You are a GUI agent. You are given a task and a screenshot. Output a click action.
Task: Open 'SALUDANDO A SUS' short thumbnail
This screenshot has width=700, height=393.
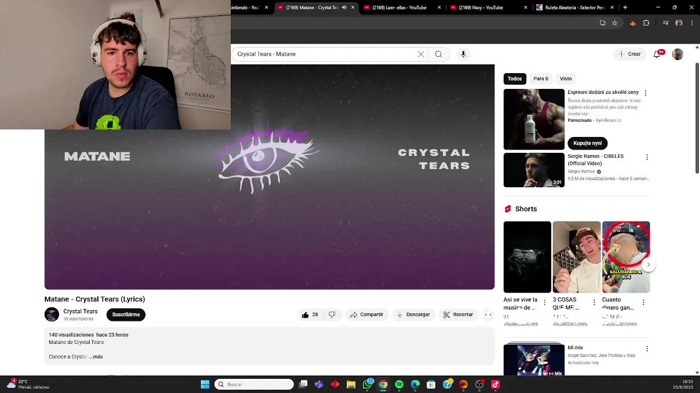click(x=626, y=257)
